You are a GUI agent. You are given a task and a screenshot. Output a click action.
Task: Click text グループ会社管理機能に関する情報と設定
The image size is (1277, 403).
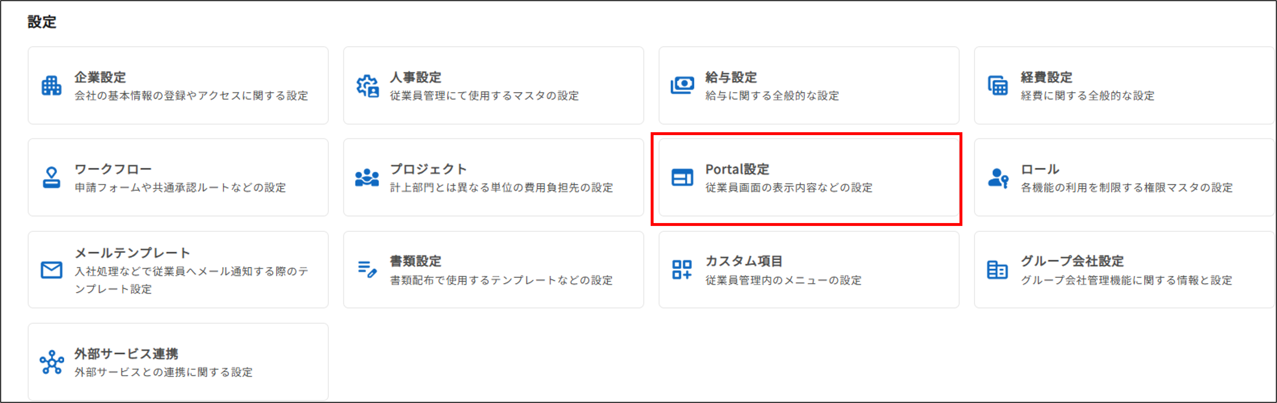(1126, 281)
